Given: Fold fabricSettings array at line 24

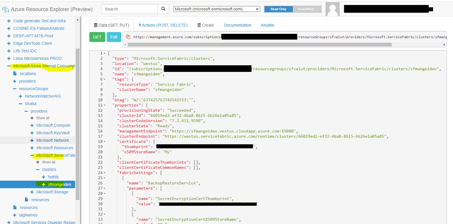Looking at the screenshot, I should [x=105, y=173].
